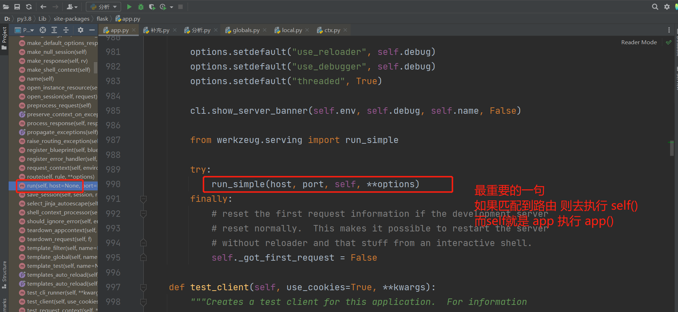Screen dimensions: 678x312
Task: Click line 987 werkzeug.serving import statement
Action: point(294,140)
